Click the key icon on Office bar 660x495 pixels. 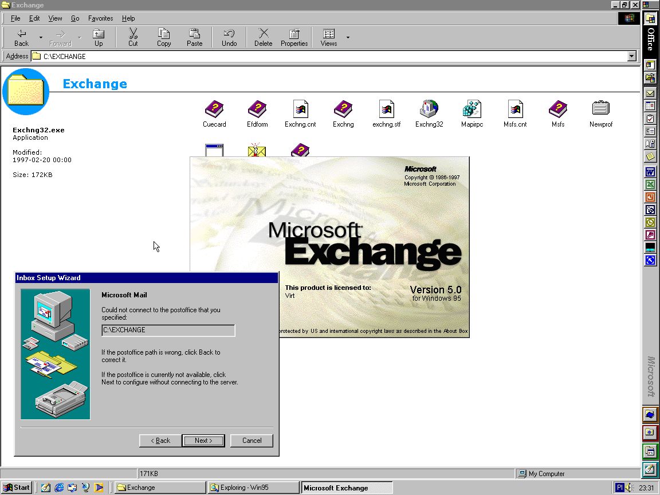pyautogui.click(x=650, y=235)
